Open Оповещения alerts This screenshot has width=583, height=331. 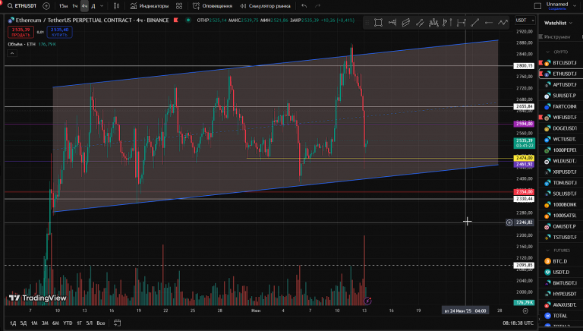click(x=213, y=6)
